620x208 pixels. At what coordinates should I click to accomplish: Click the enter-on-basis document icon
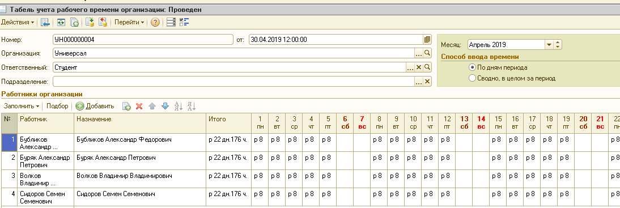click(74, 23)
